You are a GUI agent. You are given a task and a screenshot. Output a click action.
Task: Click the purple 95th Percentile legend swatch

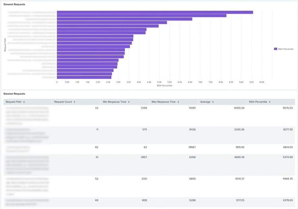276,49
